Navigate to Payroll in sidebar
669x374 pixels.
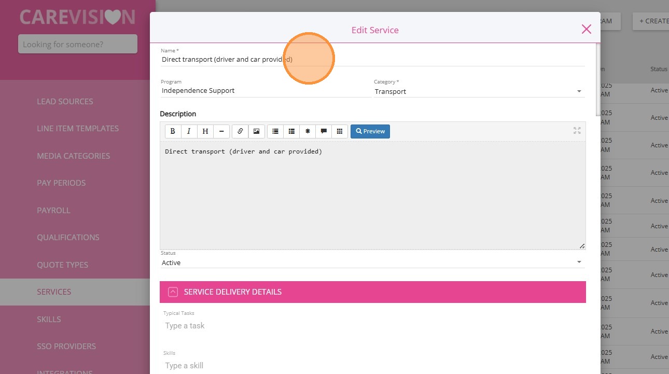coord(53,210)
